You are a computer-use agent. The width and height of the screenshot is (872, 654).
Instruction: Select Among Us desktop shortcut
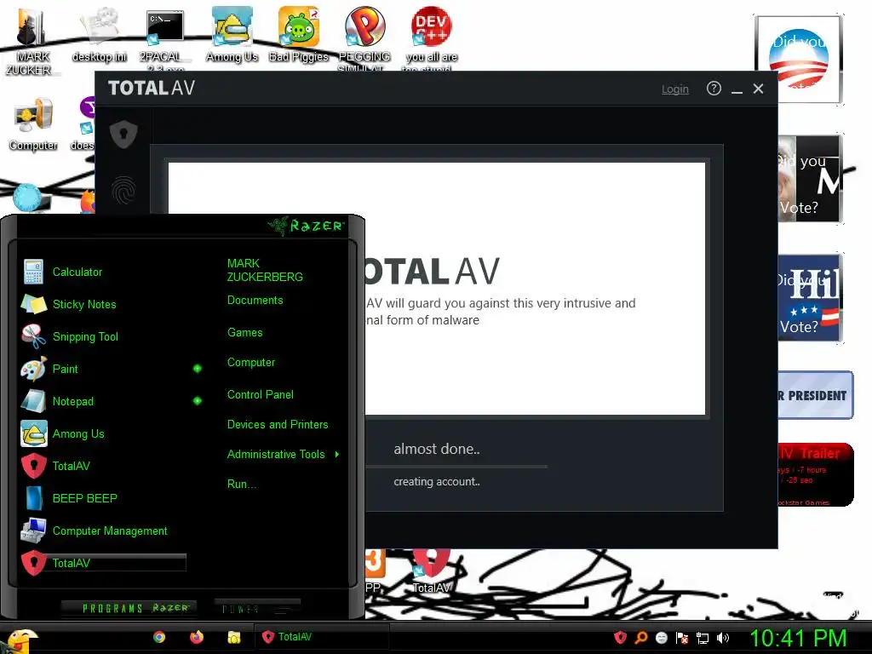click(232, 34)
